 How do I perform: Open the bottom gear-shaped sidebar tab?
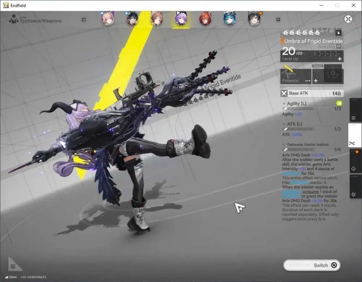[x=355, y=186]
